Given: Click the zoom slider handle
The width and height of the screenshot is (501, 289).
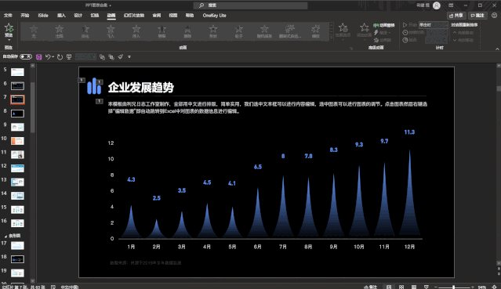Looking at the screenshot, I should pyautogui.click(x=453, y=287).
